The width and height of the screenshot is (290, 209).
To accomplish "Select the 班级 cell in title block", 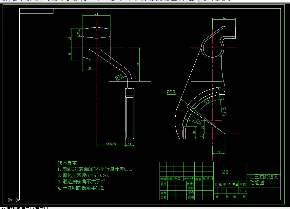I will 191,188.
